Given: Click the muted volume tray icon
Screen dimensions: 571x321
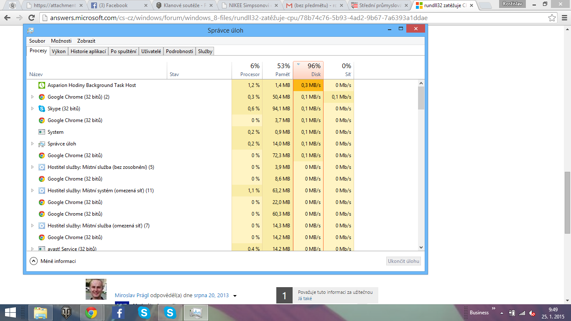Looking at the screenshot, I should pos(532,313).
